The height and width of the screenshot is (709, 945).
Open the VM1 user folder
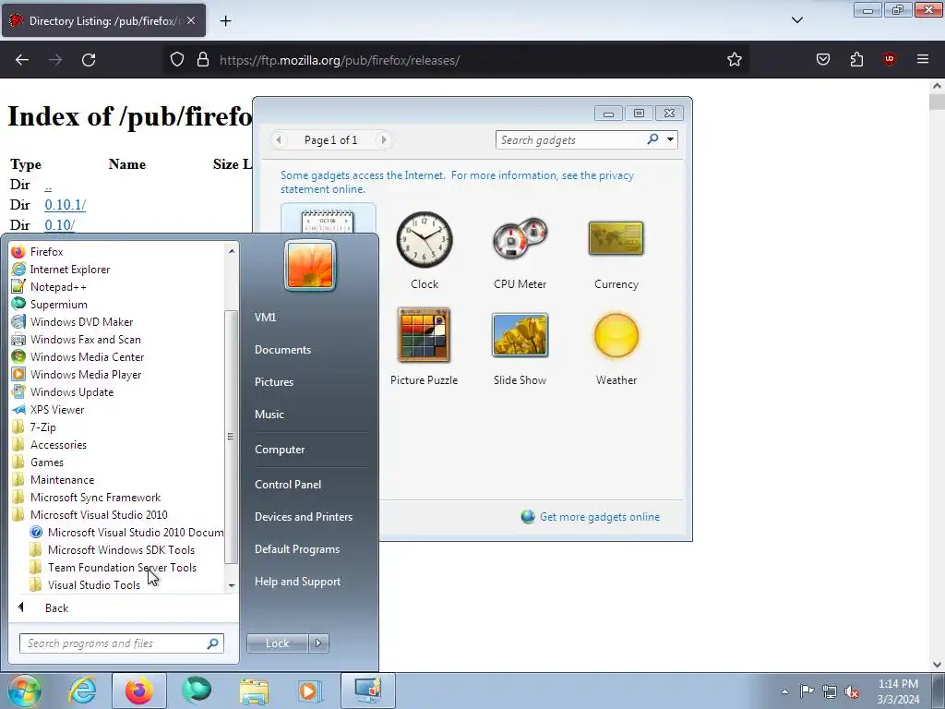pyautogui.click(x=265, y=318)
